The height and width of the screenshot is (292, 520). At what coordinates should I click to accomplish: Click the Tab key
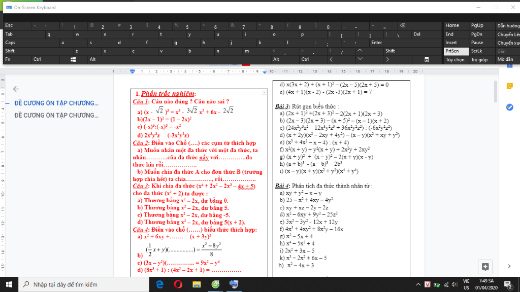[x=24, y=34]
